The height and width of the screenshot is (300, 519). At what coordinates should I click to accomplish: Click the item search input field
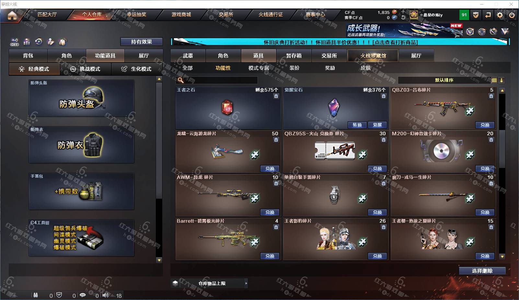217,80
